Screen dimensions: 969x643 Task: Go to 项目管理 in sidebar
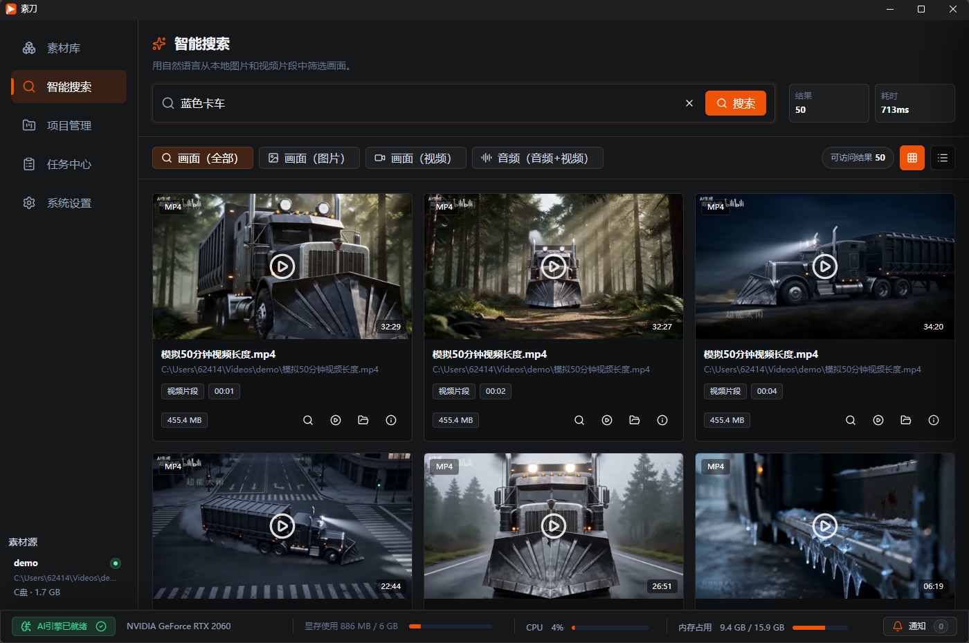(69, 126)
